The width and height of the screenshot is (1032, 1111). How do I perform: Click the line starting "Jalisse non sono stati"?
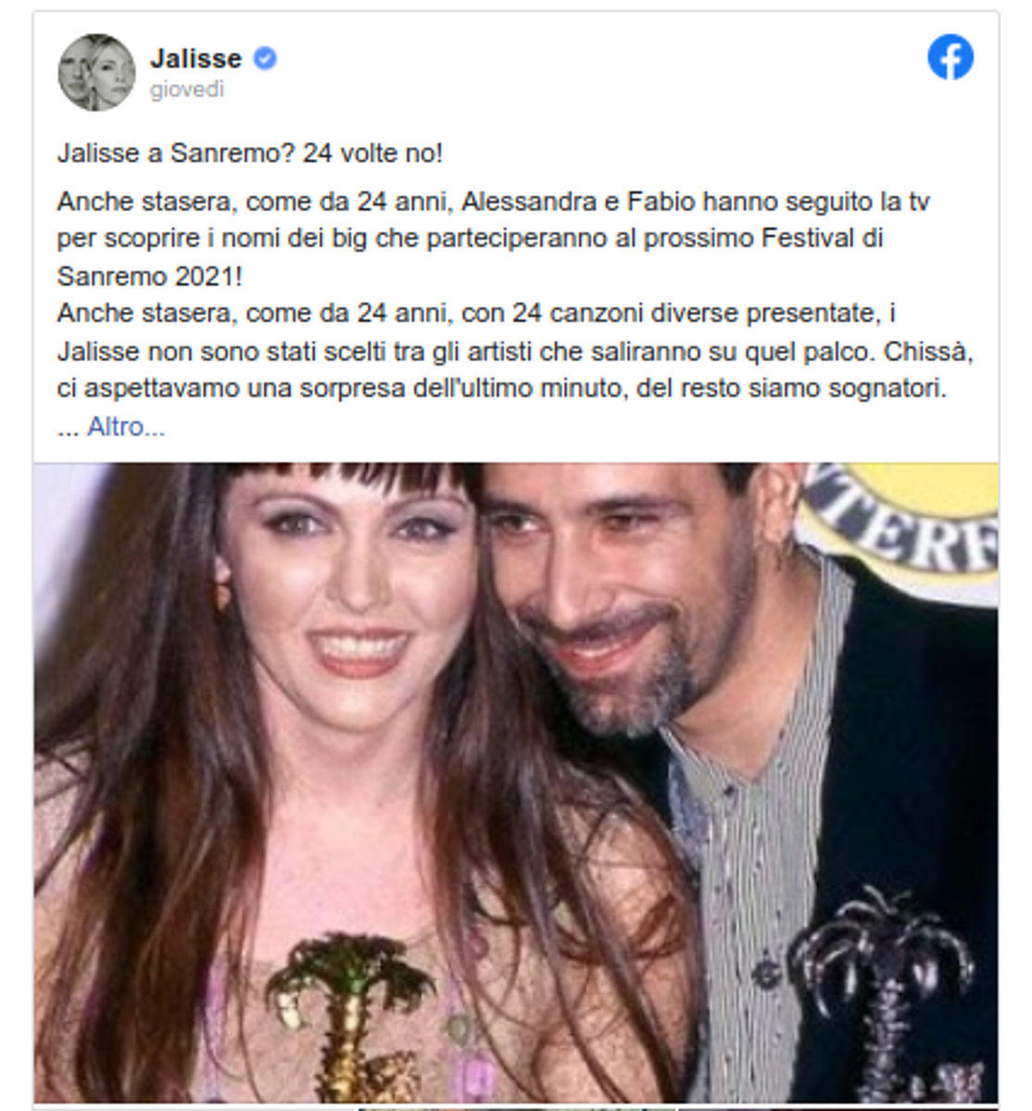[x=515, y=352]
